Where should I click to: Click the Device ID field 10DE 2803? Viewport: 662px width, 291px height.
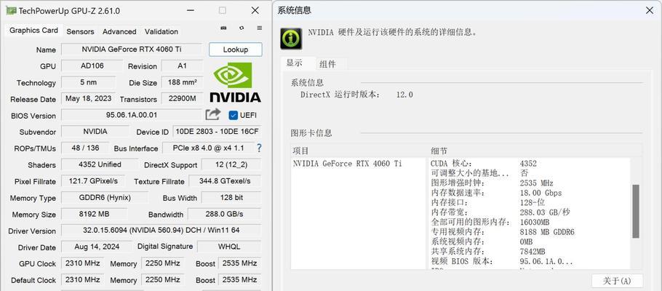[x=217, y=132]
